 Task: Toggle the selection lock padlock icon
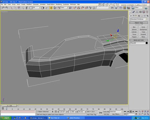(x=53, y=112)
